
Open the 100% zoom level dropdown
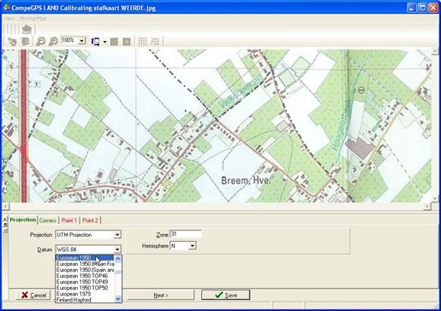(x=82, y=41)
